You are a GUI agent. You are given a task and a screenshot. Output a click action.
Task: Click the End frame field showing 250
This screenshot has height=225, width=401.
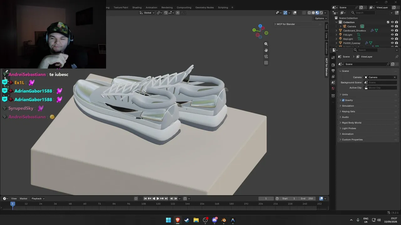pyautogui.click(x=307, y=198)
